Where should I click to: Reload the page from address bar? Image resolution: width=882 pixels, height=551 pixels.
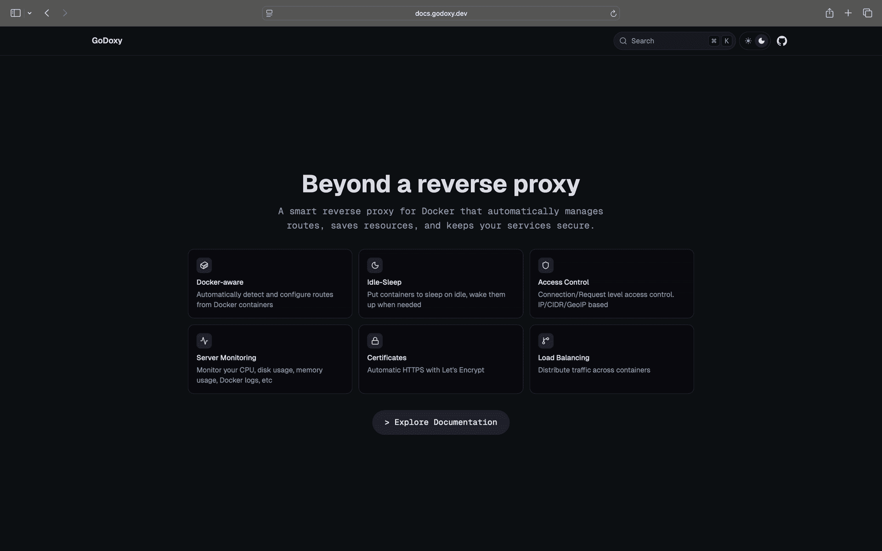pyautogui.click(x=613, y=13)
